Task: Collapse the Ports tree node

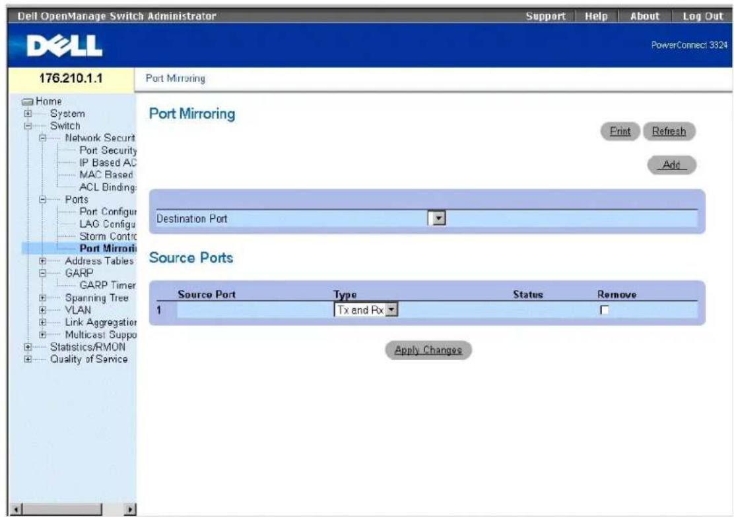Action: click(x=43, y=199)
